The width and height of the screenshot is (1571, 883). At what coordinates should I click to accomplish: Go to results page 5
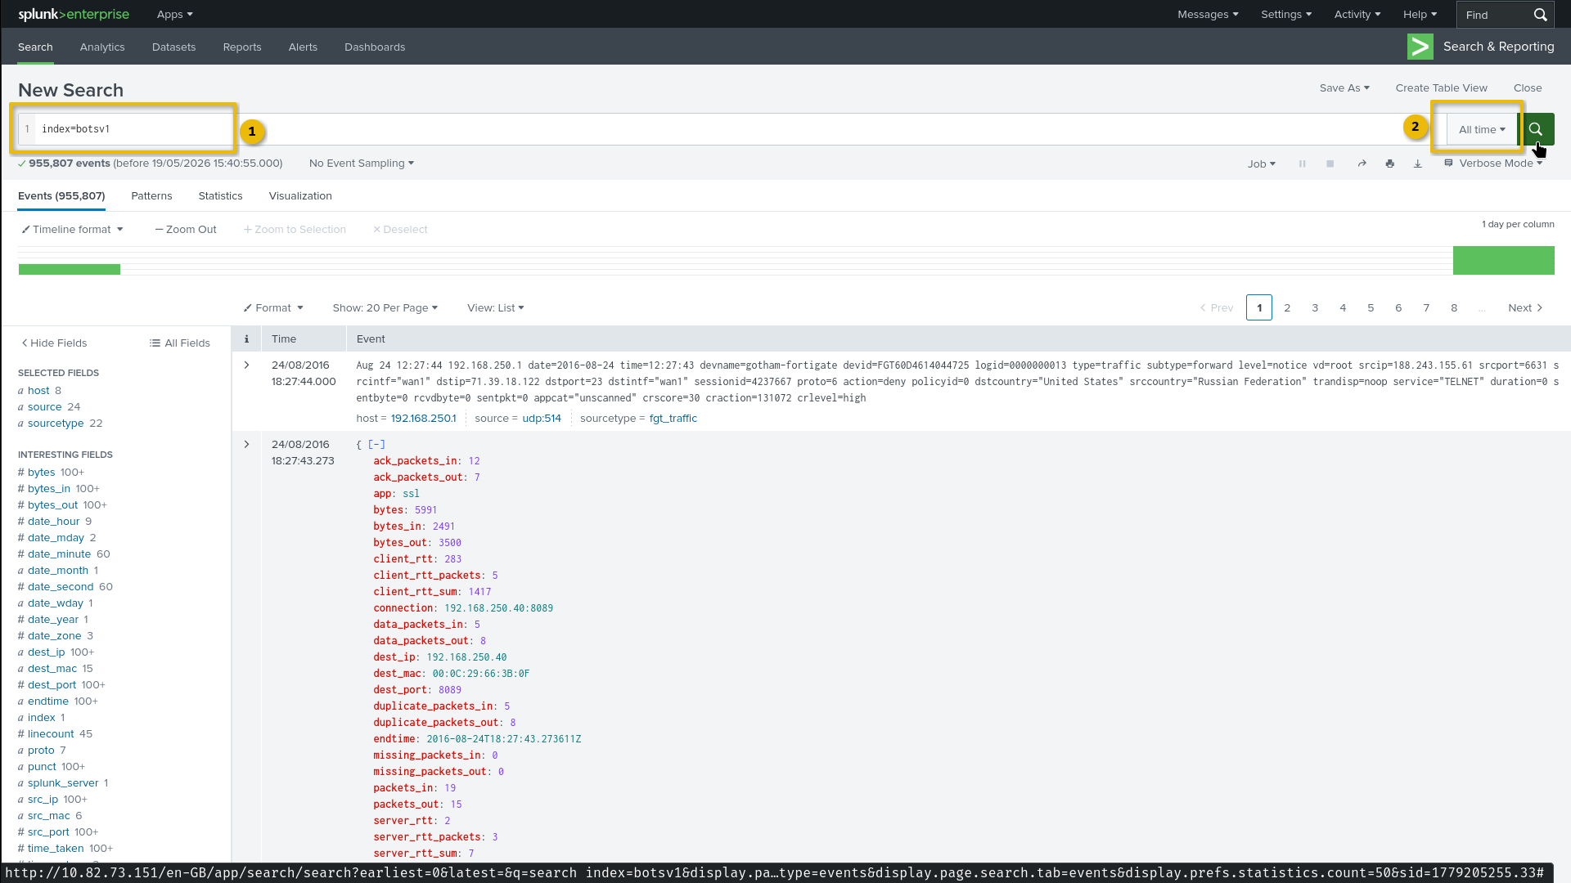click(1371, 308)
